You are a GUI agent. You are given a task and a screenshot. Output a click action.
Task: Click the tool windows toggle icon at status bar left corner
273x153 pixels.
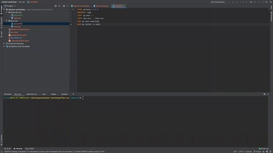click(2, 152)
